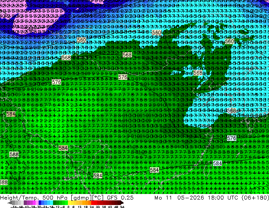Image resolution: width=269 pixels, height=208 pixels.
Task: Pick the cyan swatch in the temperature color bar
Action: point(52,202)
